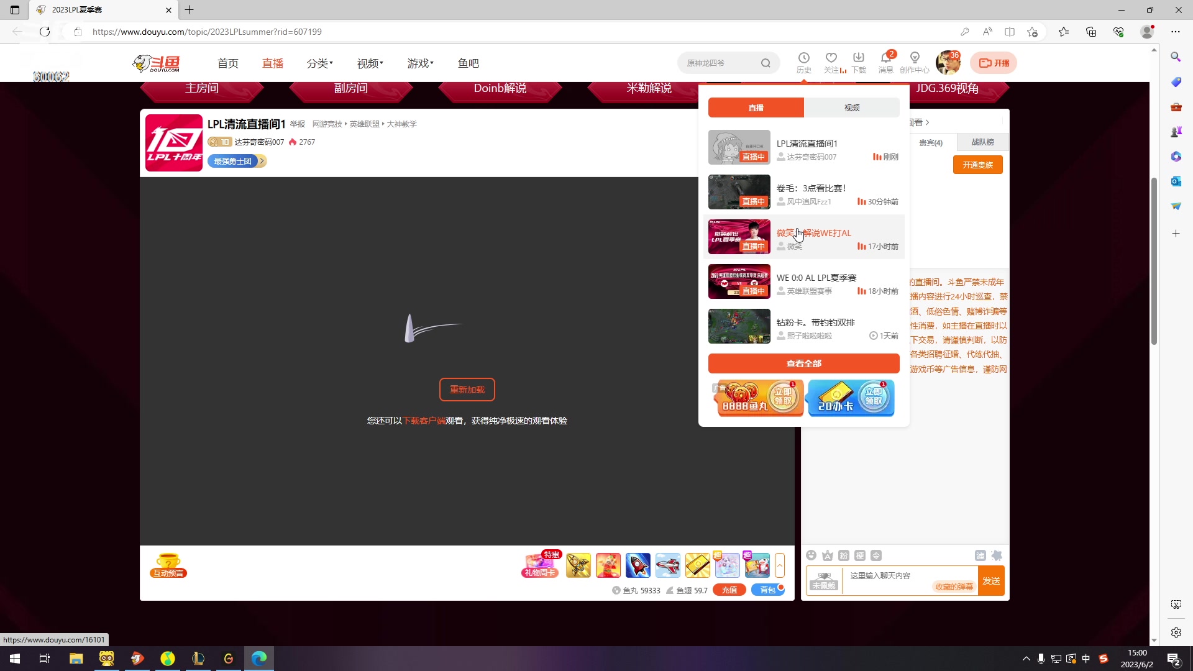
Task: Open the 背包 backpack button
Action: tap(768, 590)
